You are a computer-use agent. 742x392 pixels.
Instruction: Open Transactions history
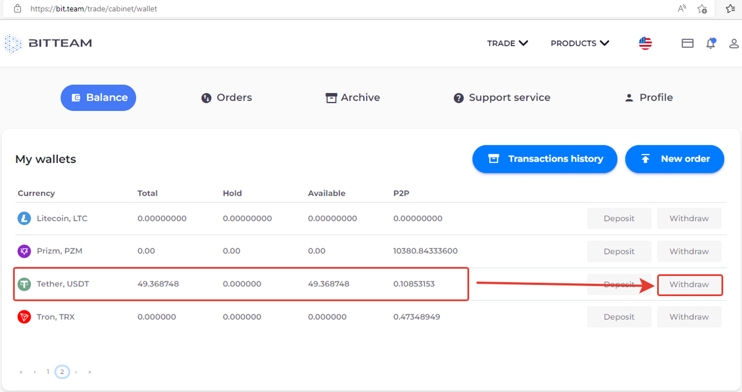click(x=545, y=159)
